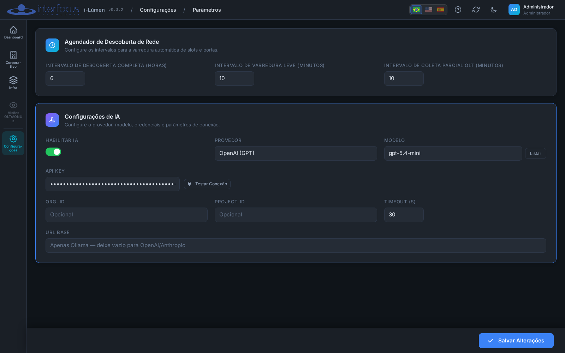
Task: Click the flask icon of Configurações de IA
Action: 52,120
